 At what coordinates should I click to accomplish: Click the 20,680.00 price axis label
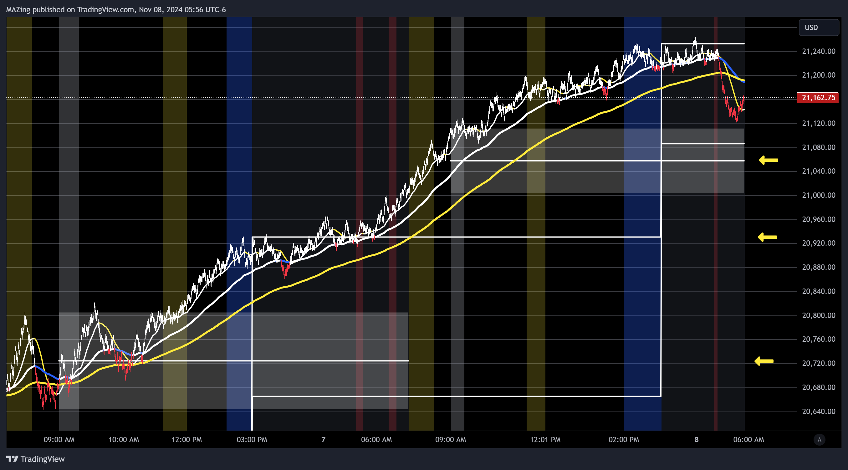(818, 387)
